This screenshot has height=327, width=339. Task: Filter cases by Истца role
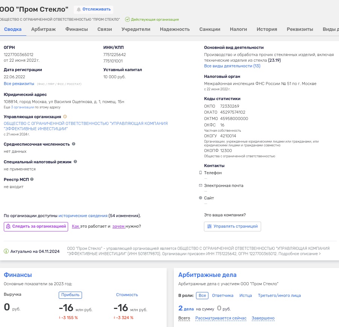pos(246,295)
